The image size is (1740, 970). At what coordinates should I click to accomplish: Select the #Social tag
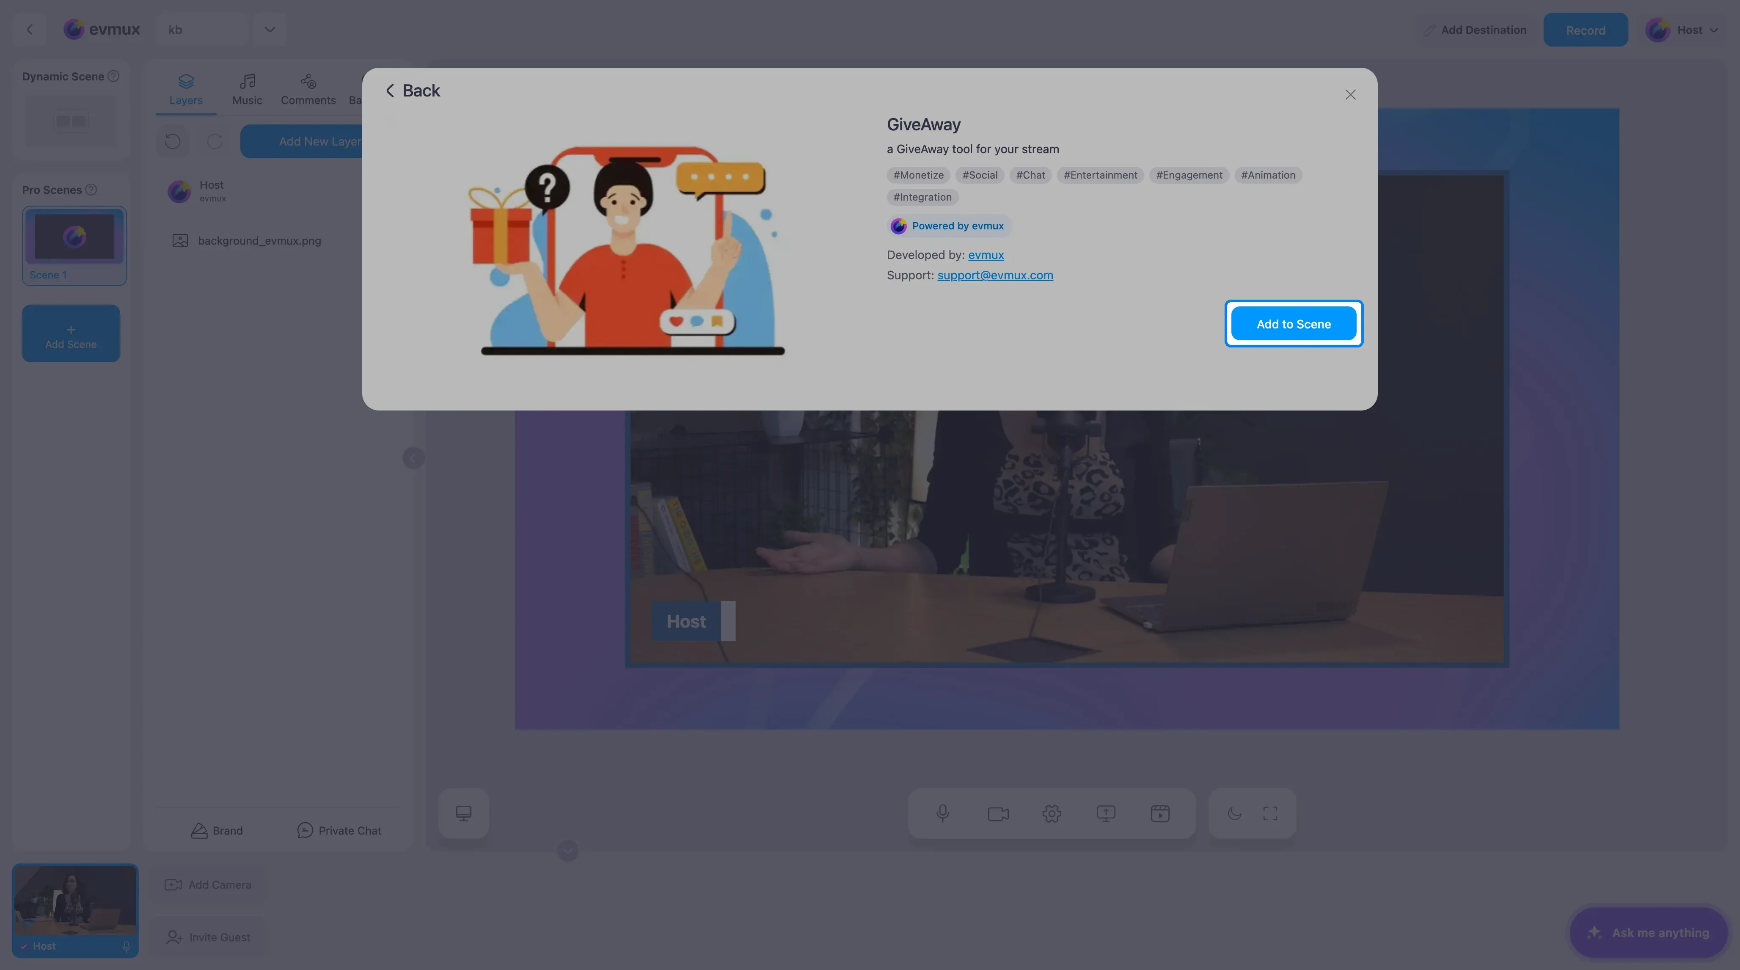(x=980, y=176)
